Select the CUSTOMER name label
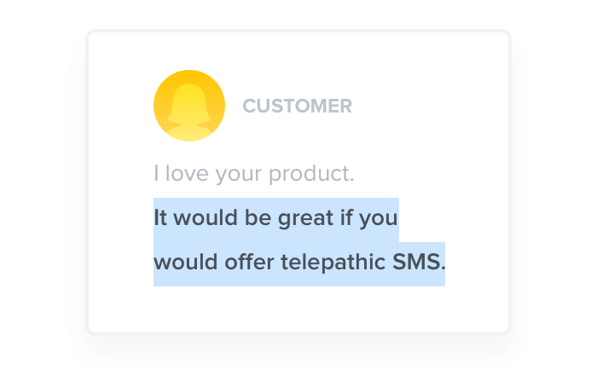 pos(298,107)
